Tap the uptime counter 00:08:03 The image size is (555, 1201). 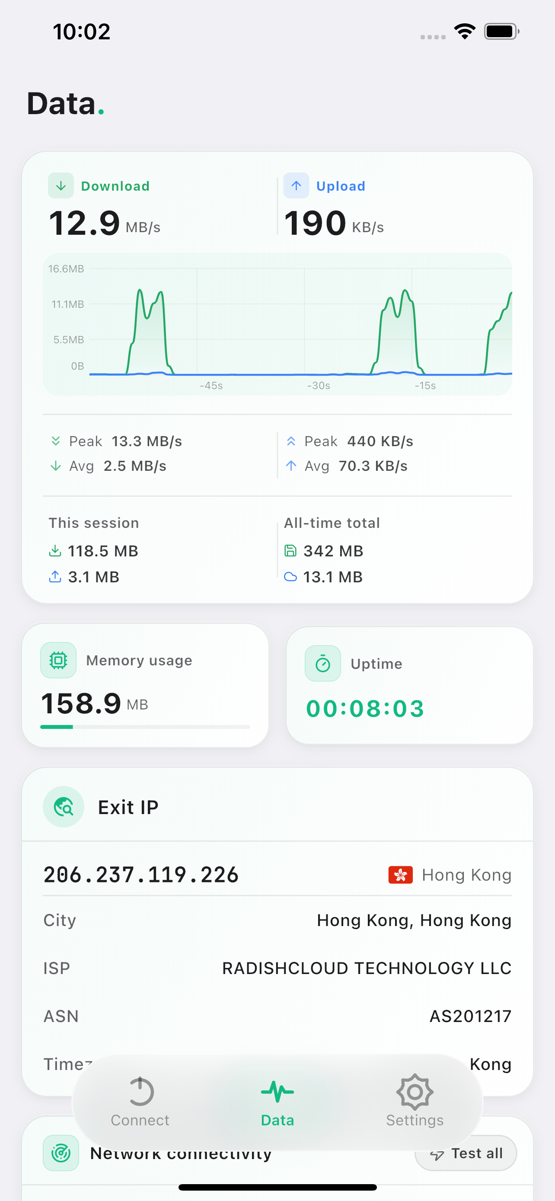pos(365,708)
